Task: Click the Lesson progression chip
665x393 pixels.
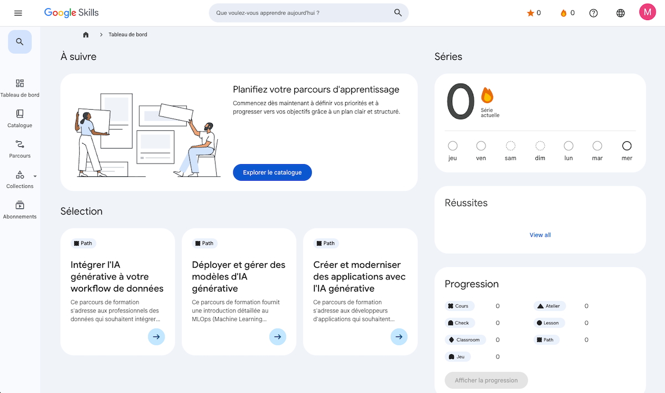Action: (549, 323)
